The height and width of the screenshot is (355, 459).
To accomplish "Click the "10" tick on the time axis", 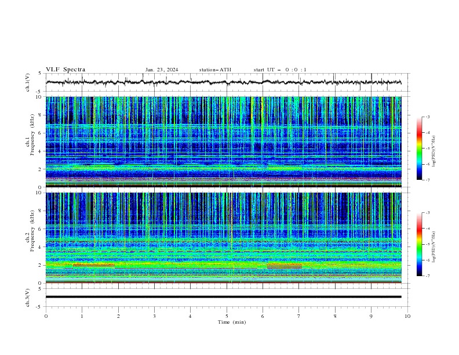I will tap(407, 316).
